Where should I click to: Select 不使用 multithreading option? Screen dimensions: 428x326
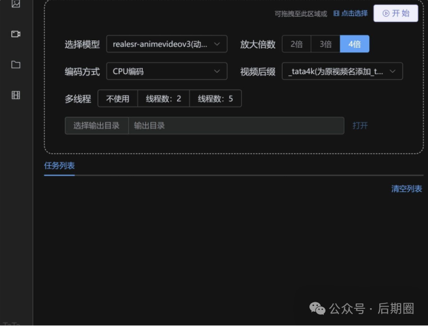(x=117, y=98)
